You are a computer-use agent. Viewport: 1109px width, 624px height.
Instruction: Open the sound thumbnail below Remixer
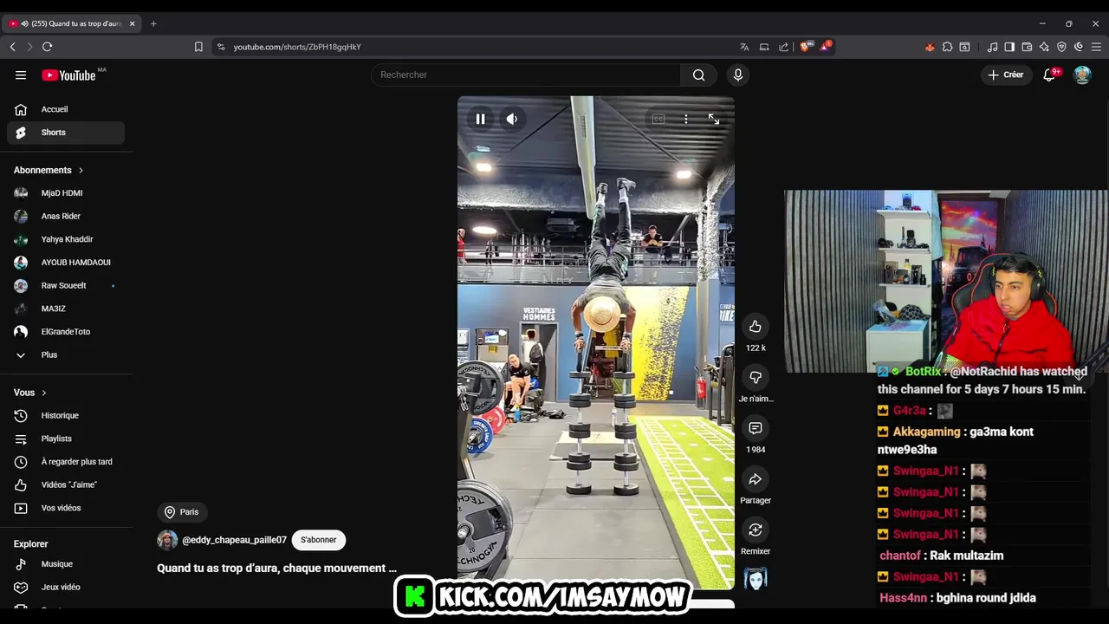tap(756, 578)
